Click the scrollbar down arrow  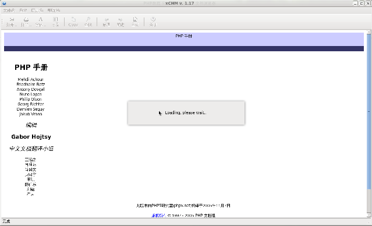[369, 216]
